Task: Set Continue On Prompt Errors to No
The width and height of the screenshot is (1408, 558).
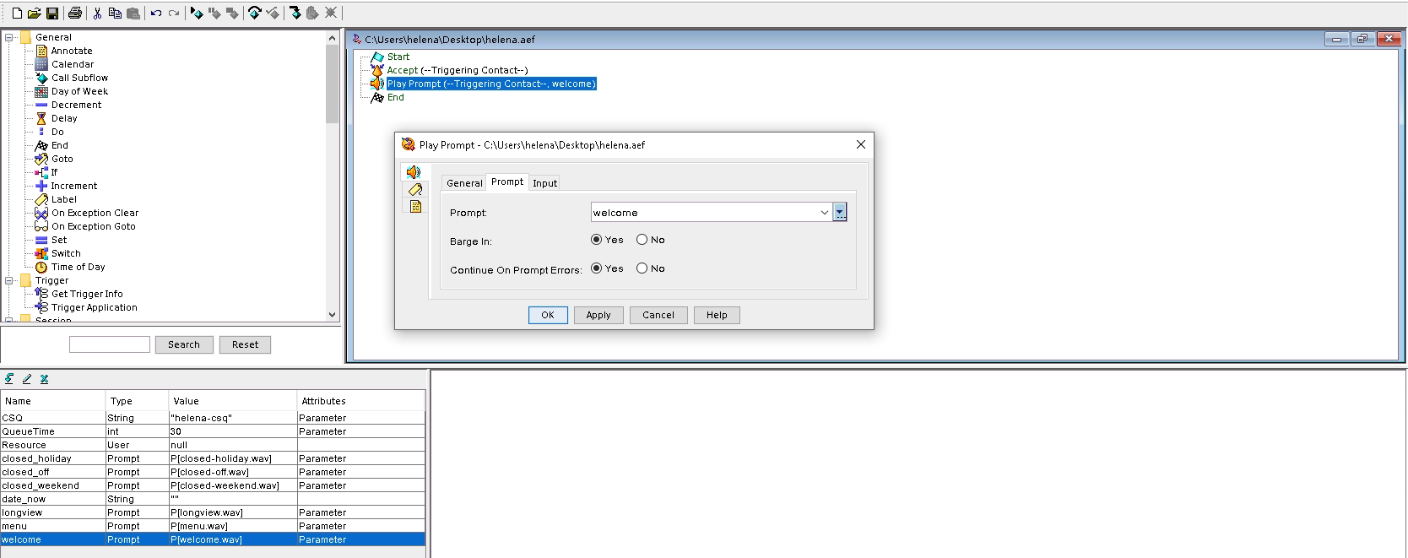Action: point(642,268)
